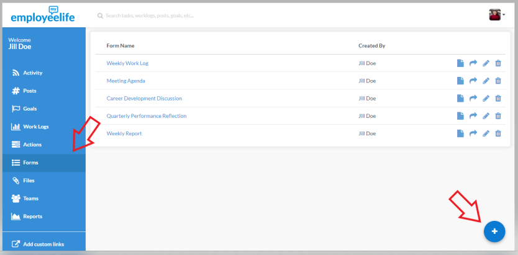The height and width of the screenshot is (255, 518).
Task: Delete the Quarterly Performance Reflection form
Action: 498,116
